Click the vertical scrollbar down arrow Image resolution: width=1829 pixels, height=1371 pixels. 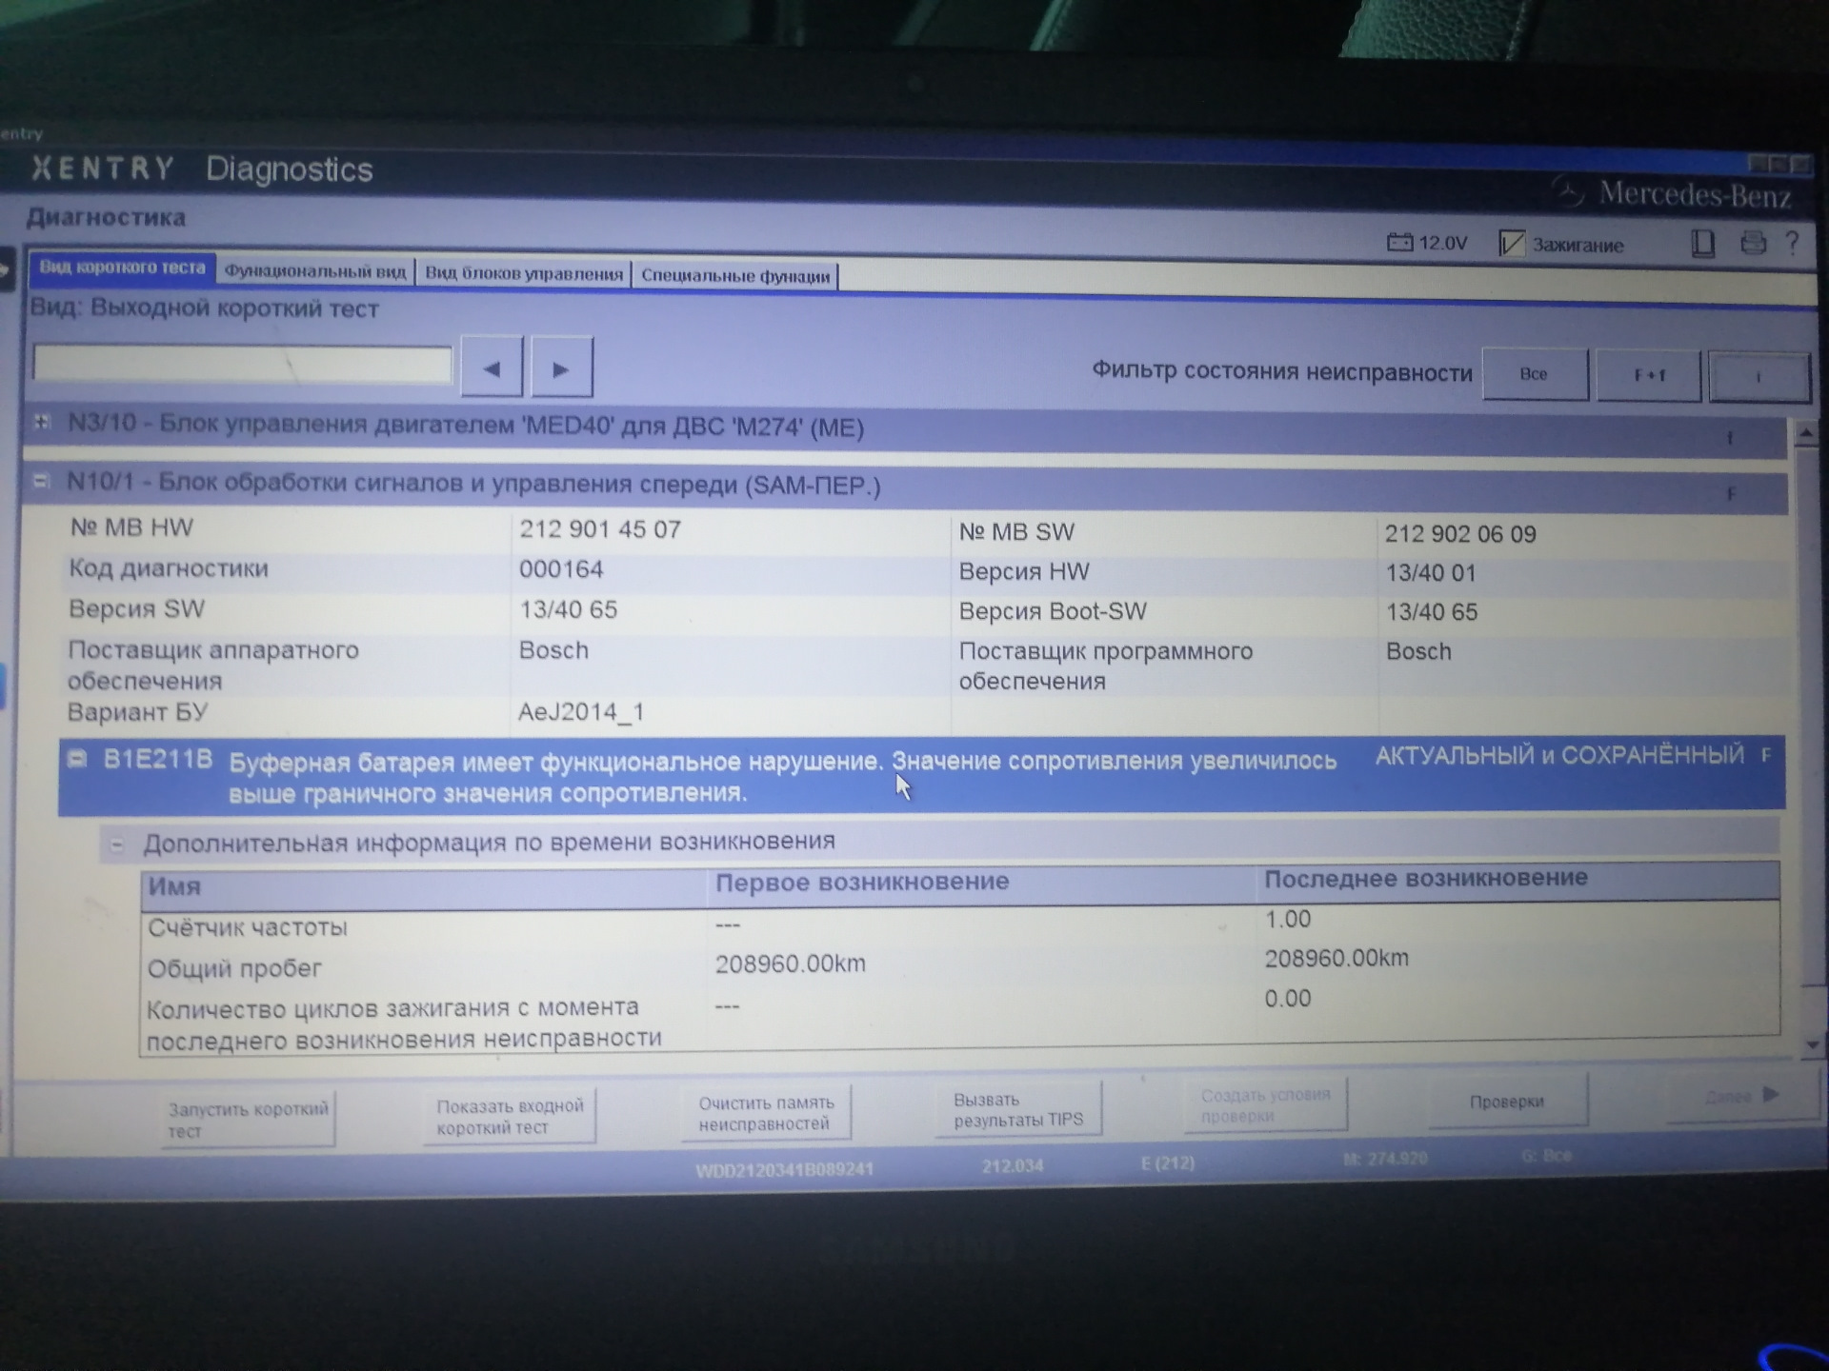(1811, 1046)
